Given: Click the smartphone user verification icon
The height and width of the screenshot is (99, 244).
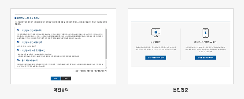Looking at the screenshot, I should pyautogui.click(x=206, y=33).
